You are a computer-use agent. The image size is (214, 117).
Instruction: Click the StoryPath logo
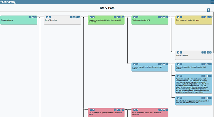click(x=8, y=2)
